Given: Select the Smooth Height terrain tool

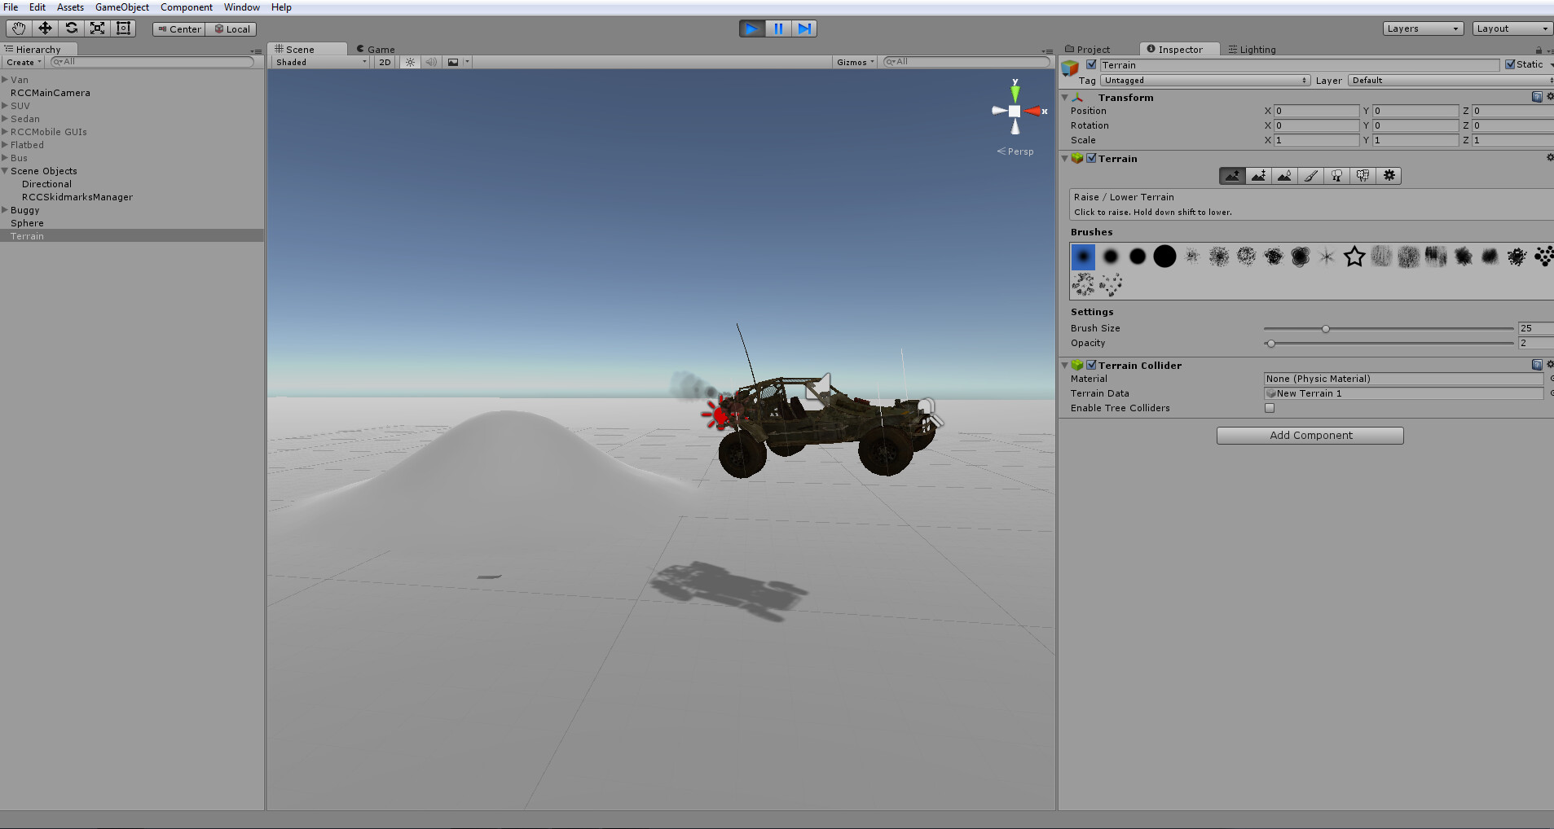Looking at the screenshot, I should [1284, 175].
